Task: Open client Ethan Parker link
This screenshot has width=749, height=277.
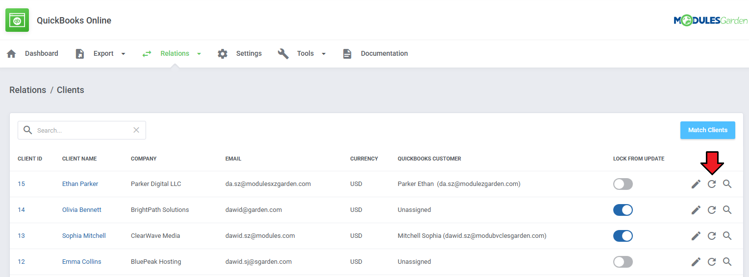Action: click(x=80, y=184)
